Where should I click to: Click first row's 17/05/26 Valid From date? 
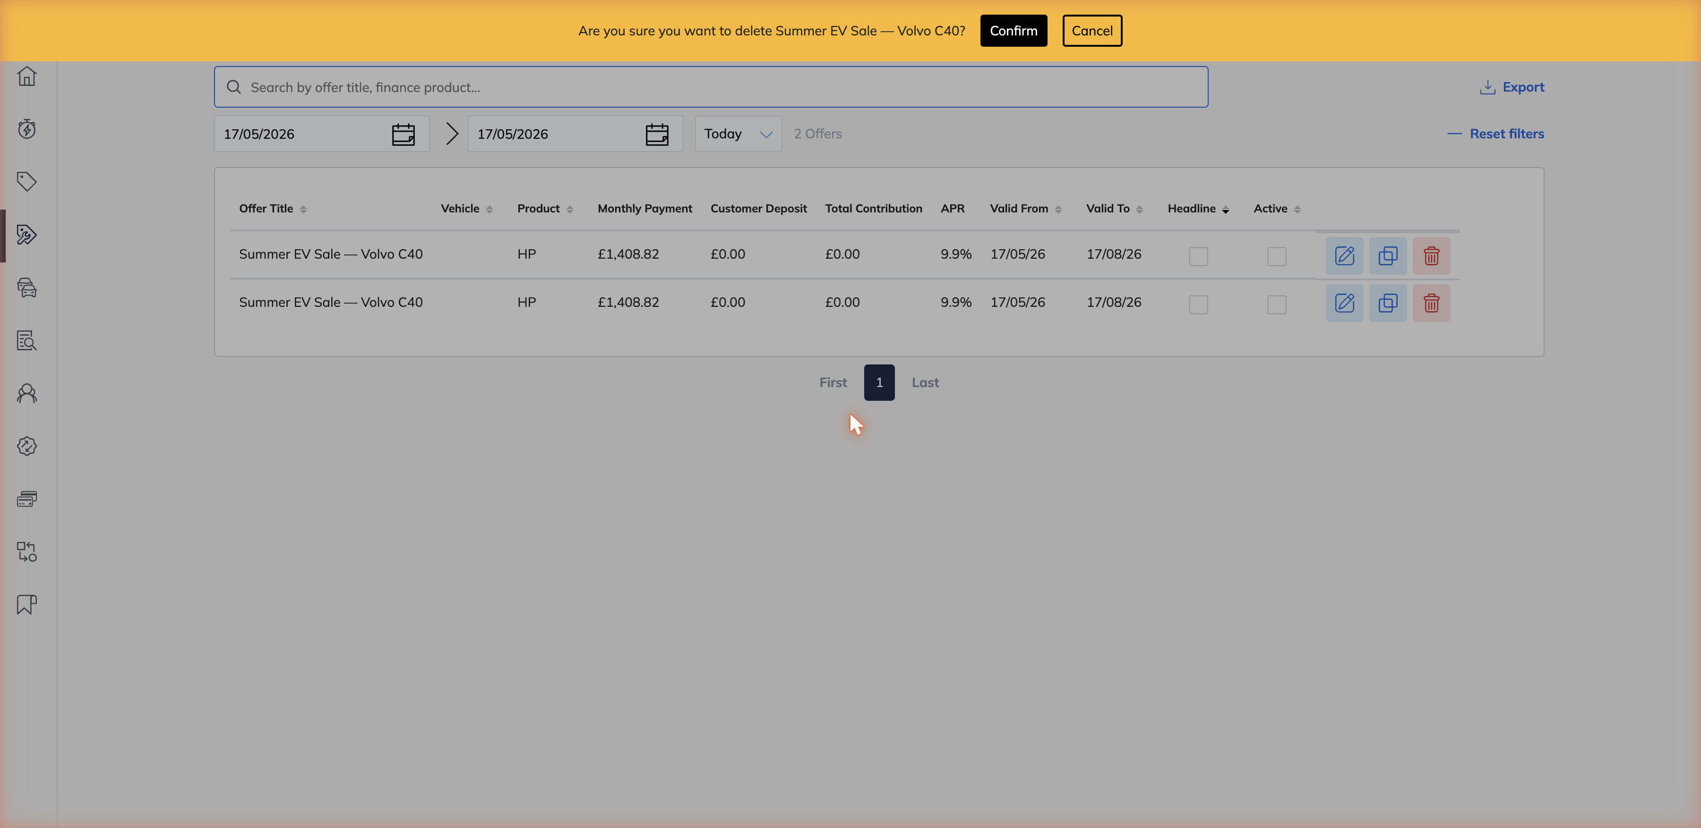click(x=1018, y=254)
